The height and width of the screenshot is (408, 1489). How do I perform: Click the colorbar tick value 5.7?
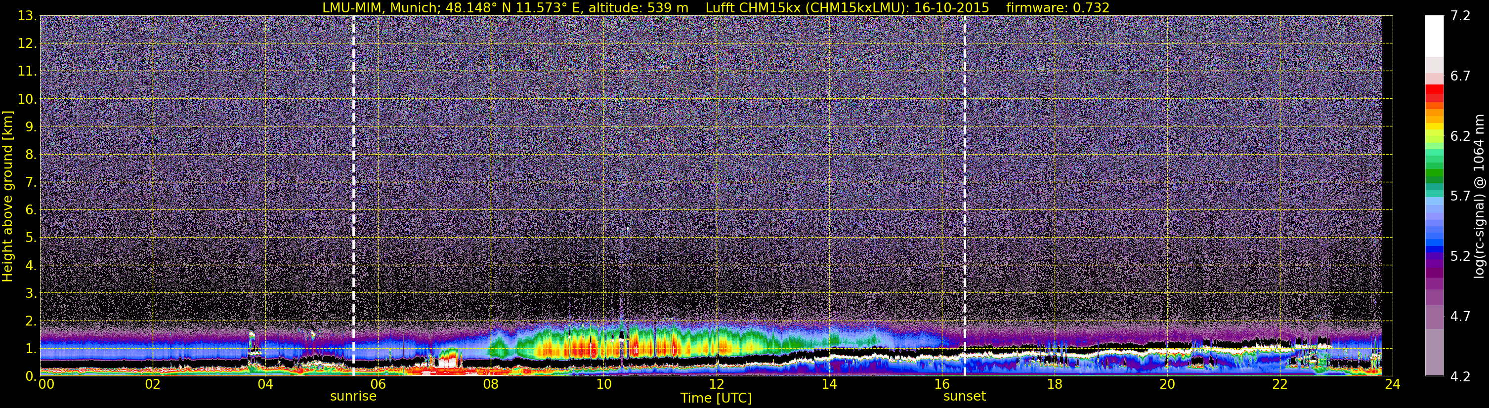1460,197
